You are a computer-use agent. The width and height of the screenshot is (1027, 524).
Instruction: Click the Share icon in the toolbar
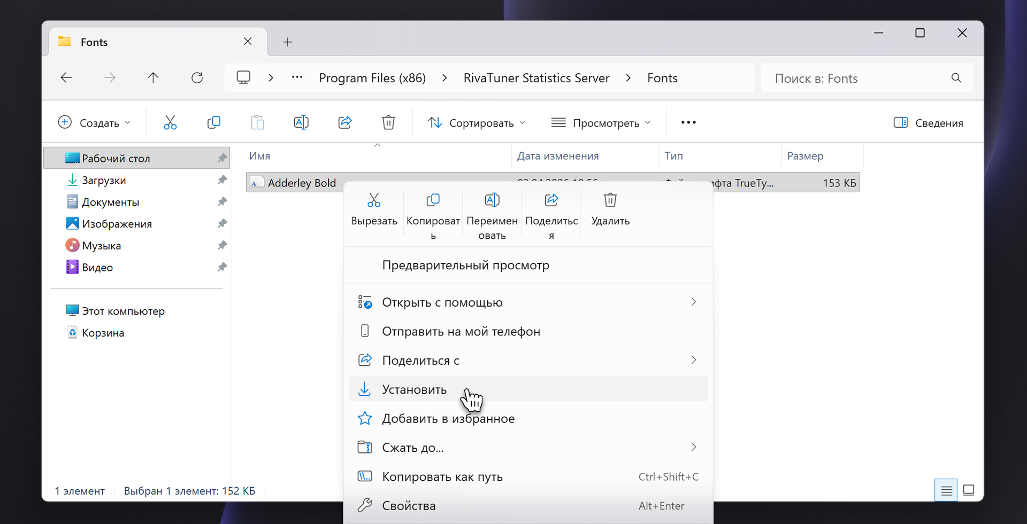[345, 123]
